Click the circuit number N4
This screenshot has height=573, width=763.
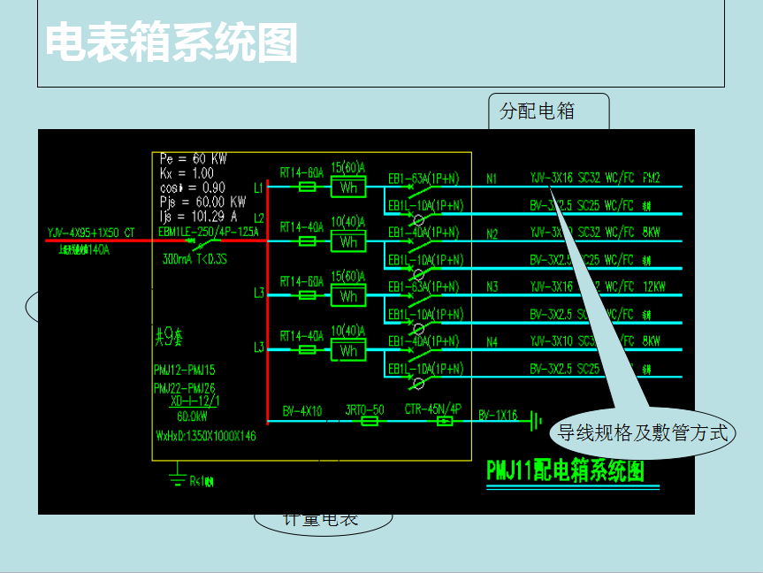pyautogui.click(x=492, y=342)
